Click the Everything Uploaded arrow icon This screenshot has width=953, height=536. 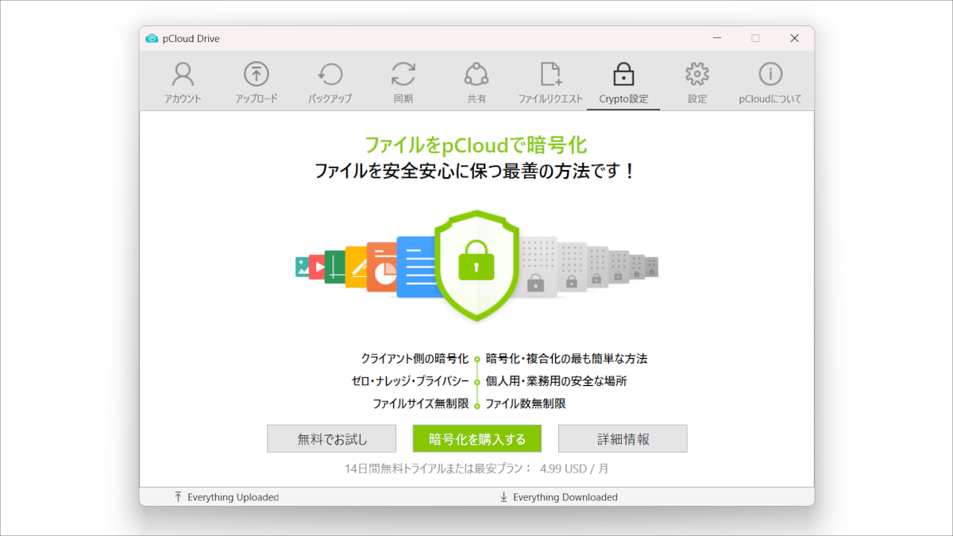click(x=178, y=497)
